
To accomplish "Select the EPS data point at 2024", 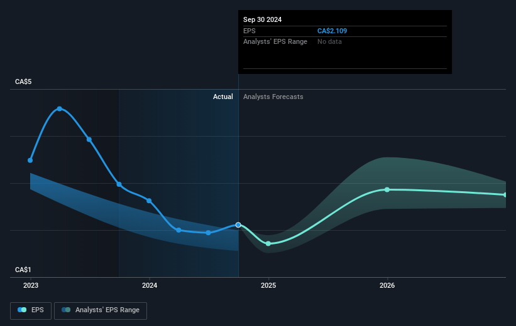I will 149,201.
